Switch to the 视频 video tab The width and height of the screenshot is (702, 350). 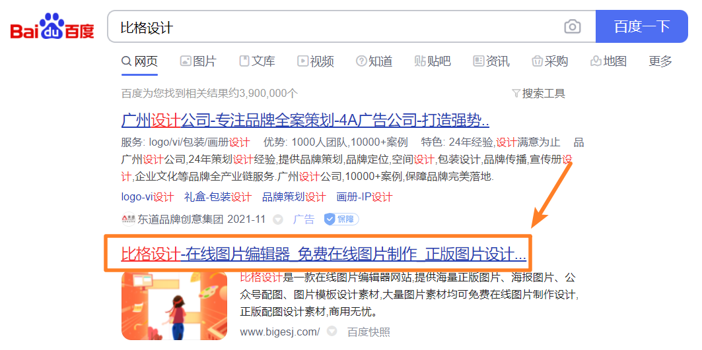[316, 61]
